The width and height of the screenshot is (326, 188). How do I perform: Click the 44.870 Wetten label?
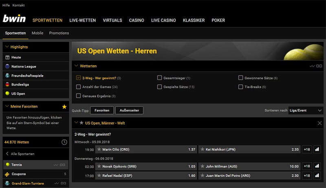click(x=17, y=142)
